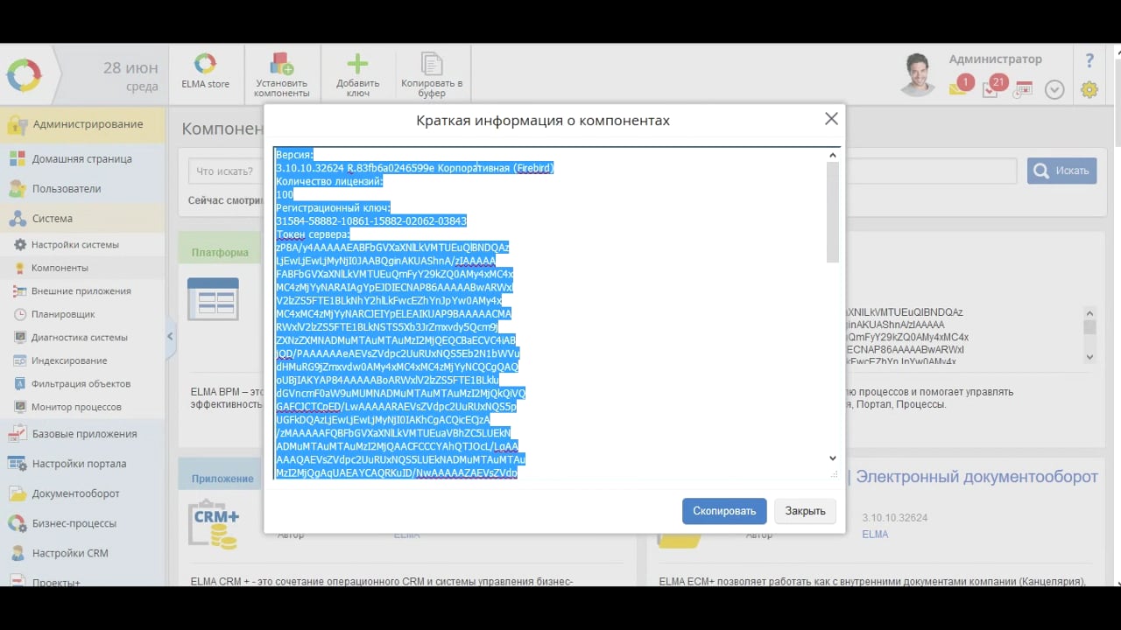Open the calendar icon in header
This screenshot has height=630, width=1121.
pyautogui.click(x=1024, y=89)
